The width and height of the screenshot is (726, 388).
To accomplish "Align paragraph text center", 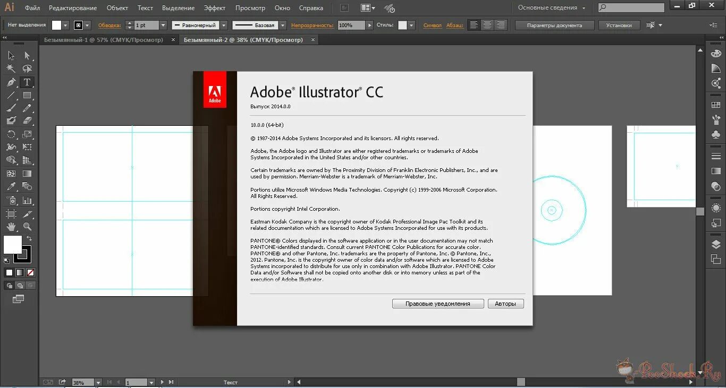I will click(x=487, y=25).
